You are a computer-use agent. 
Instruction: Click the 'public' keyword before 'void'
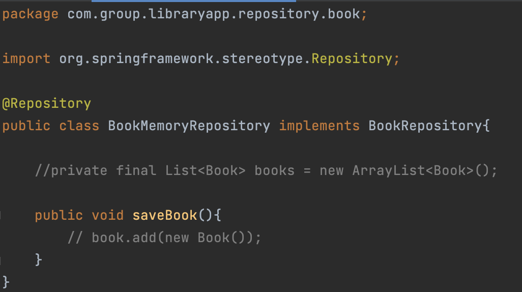(x=59, y=216)
